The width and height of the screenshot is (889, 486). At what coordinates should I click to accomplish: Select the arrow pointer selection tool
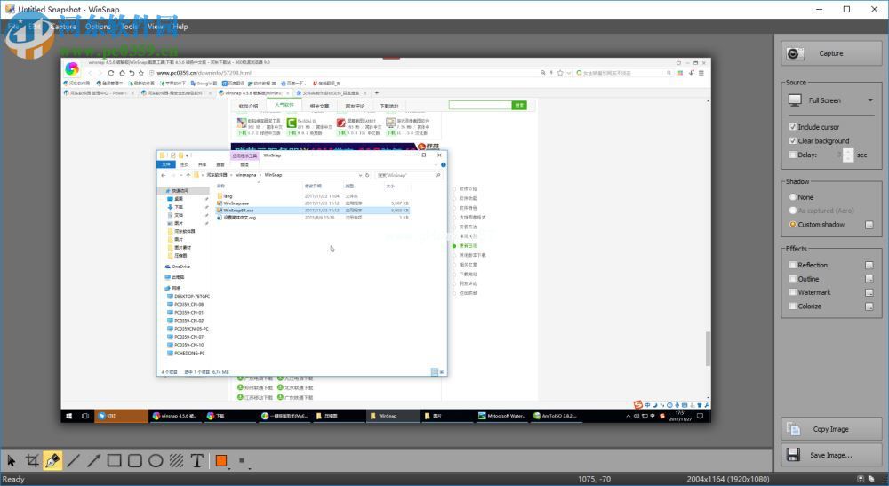[12, 460]
